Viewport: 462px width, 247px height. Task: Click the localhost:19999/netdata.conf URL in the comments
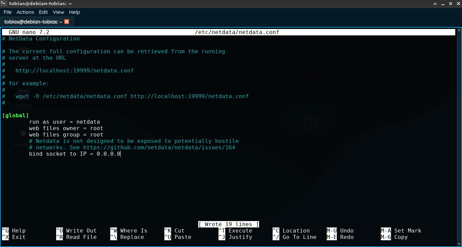[74, 71]
